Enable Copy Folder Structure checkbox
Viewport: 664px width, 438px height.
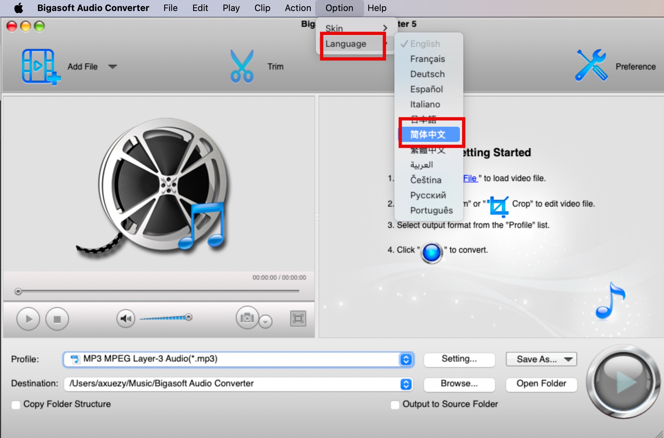16,405
